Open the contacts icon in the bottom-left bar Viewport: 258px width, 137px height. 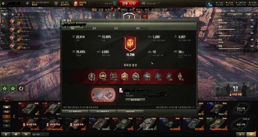pos(5,134)
